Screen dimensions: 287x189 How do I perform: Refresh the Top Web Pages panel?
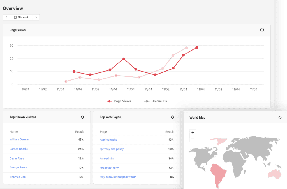[172, 117]
